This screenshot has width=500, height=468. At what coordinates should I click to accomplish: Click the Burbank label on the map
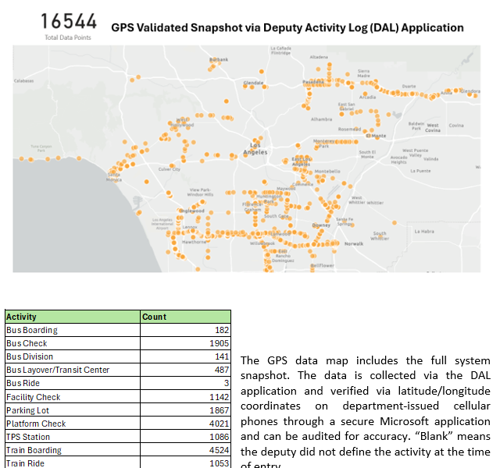tap(219, 59)
